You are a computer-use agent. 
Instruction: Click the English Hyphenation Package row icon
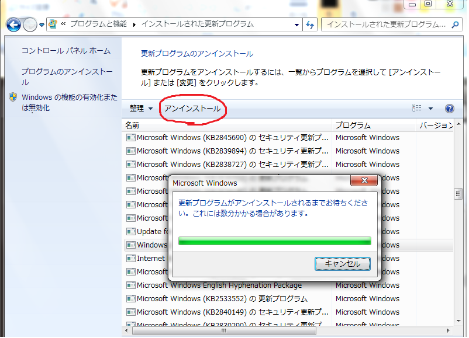coord(131,285)
